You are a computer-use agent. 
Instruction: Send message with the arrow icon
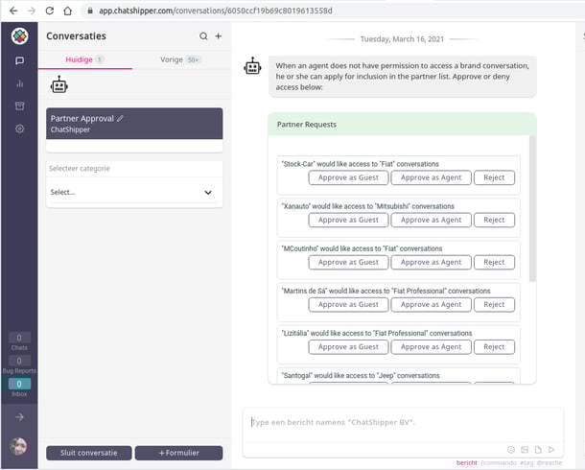click(551, 450)
